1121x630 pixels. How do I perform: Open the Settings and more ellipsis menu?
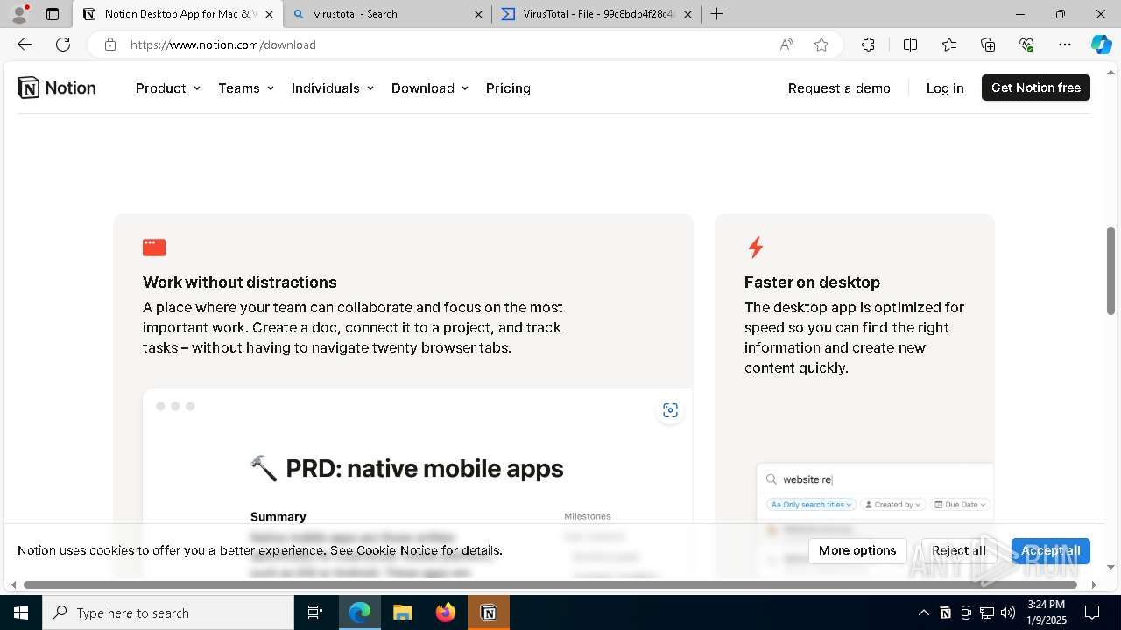pos(1065,45)
